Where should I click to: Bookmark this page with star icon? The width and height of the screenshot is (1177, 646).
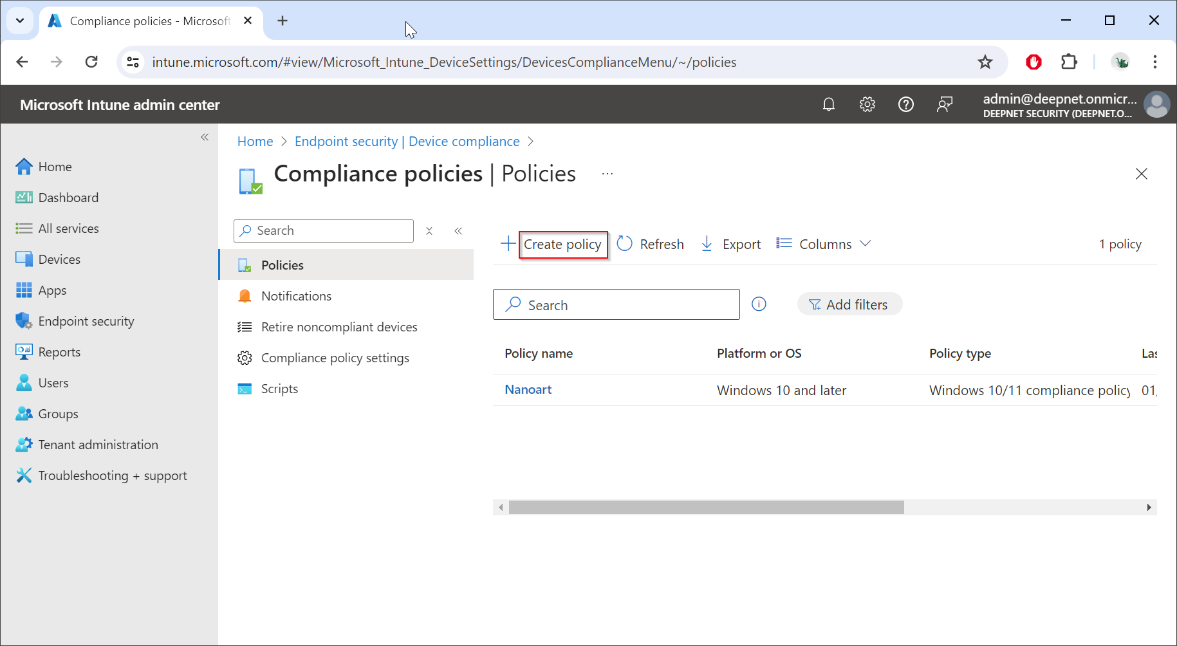985,62
